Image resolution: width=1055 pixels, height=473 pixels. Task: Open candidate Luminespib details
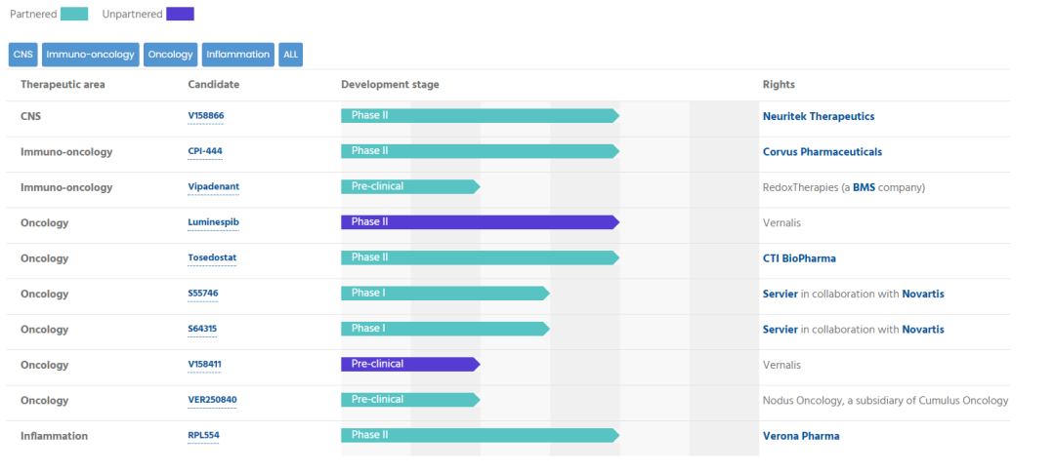[x=213, y=222]
